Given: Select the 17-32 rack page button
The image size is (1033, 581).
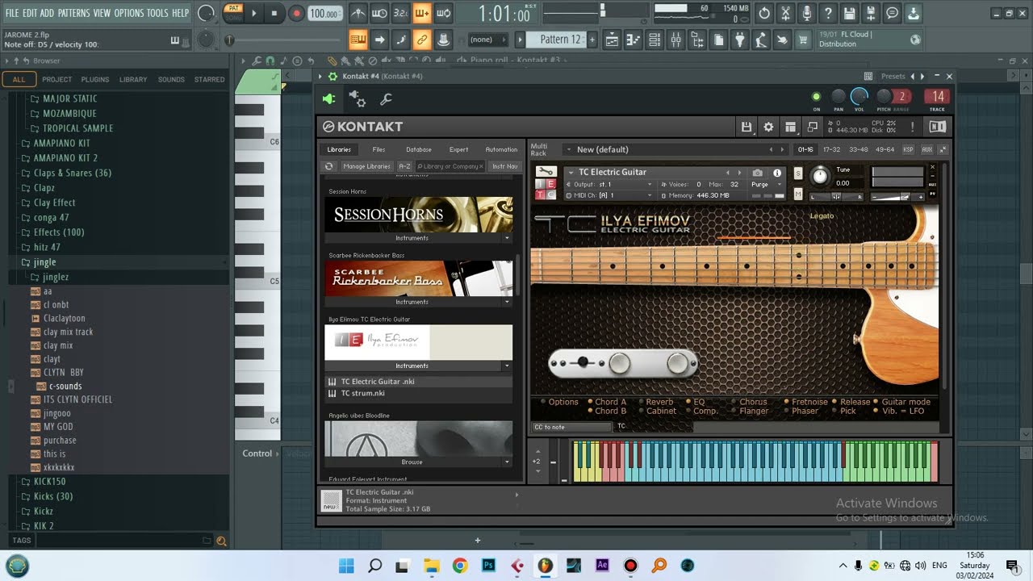Looking at the screenshot, I should (x=831, y=149).
